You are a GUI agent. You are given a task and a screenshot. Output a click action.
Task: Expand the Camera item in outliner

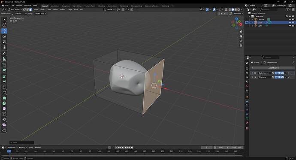(253, 19)
